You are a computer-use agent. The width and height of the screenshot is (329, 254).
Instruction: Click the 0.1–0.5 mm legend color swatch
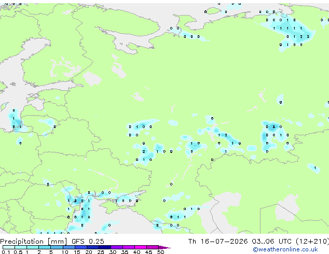point(9,247)
